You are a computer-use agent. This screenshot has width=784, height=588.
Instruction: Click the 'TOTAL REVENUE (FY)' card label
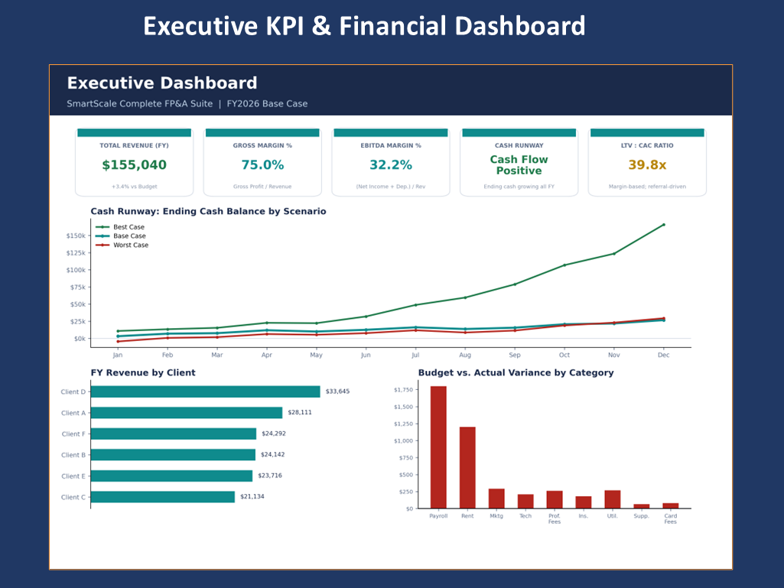pos(134,145)
